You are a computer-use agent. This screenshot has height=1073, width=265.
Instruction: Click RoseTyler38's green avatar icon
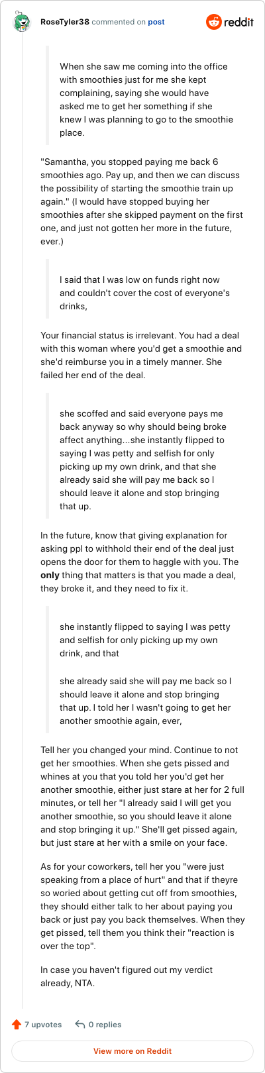point(23,23)
